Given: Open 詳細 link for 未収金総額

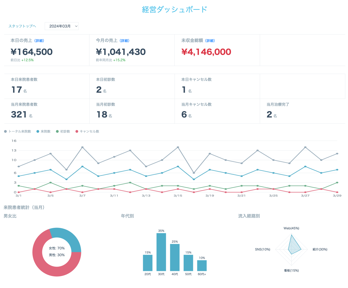Looking at the screenshot, I should tap(210, 41).
